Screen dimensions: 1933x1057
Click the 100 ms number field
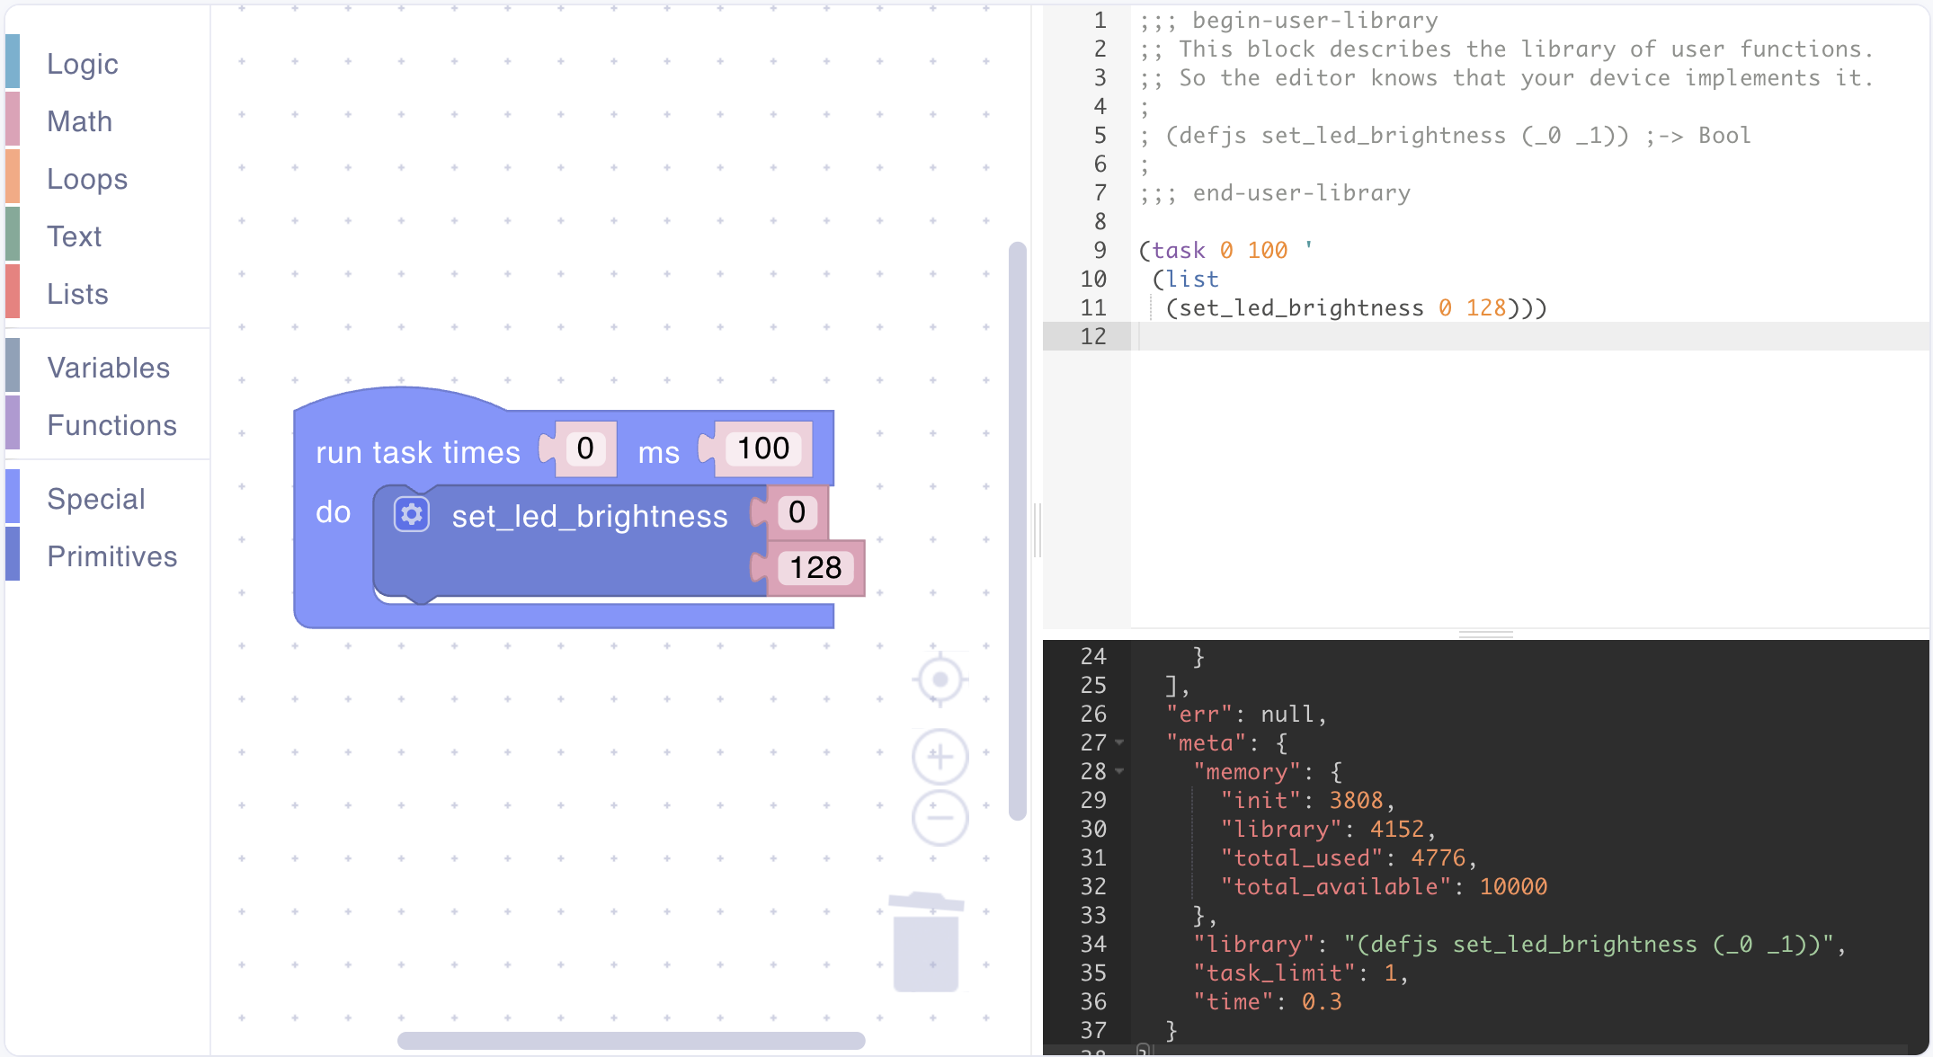[x=763, y=449]
